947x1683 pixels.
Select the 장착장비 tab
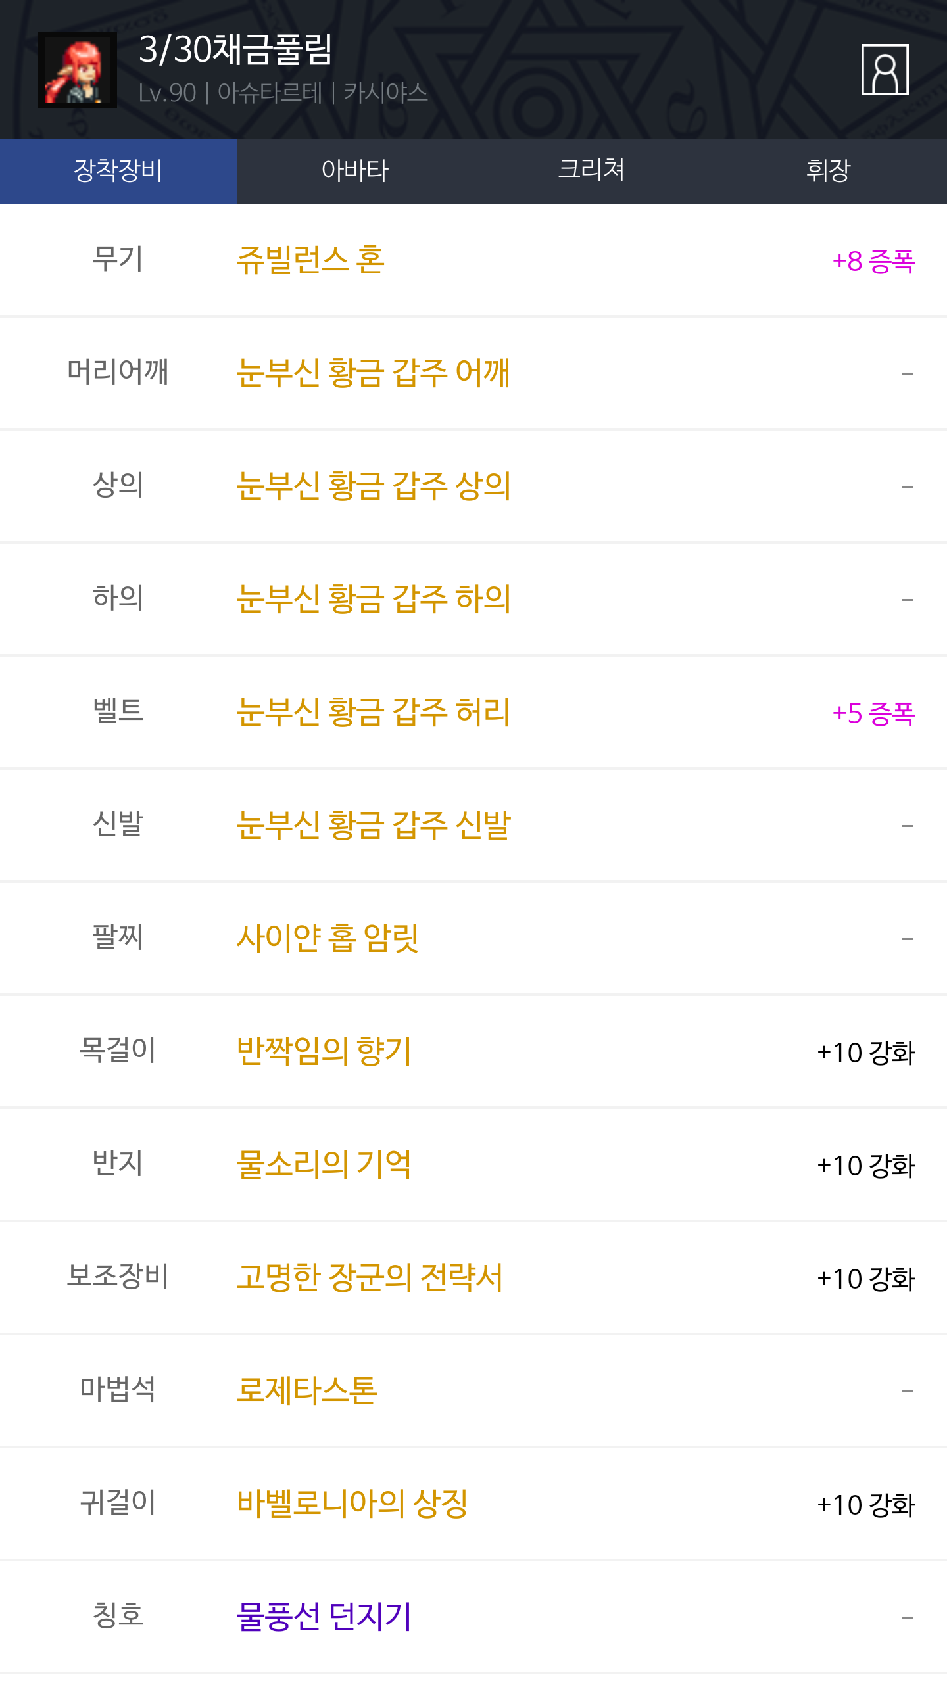[x=118, y=171]
